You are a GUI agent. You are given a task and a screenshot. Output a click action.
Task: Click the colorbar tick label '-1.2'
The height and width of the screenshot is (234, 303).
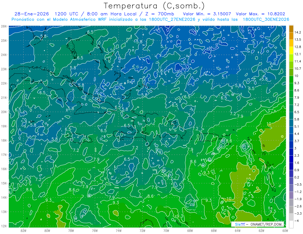click(x=298, y=192)
